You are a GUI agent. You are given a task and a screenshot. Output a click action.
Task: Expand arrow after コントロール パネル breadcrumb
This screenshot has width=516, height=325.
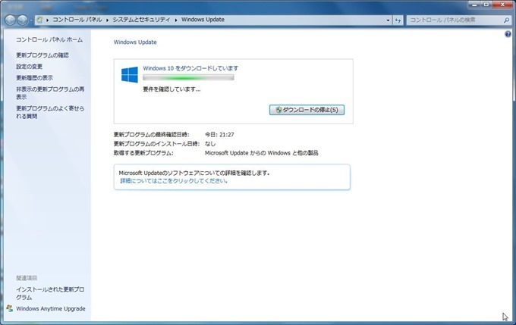pos(107,20)
